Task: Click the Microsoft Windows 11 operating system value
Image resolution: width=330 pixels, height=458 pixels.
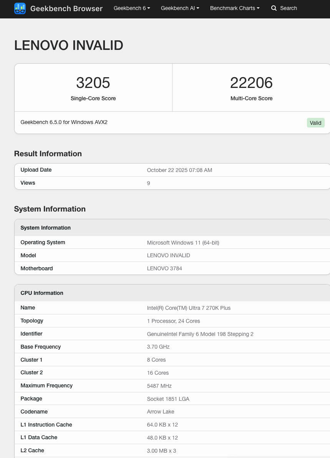Action: pos(183,243)
